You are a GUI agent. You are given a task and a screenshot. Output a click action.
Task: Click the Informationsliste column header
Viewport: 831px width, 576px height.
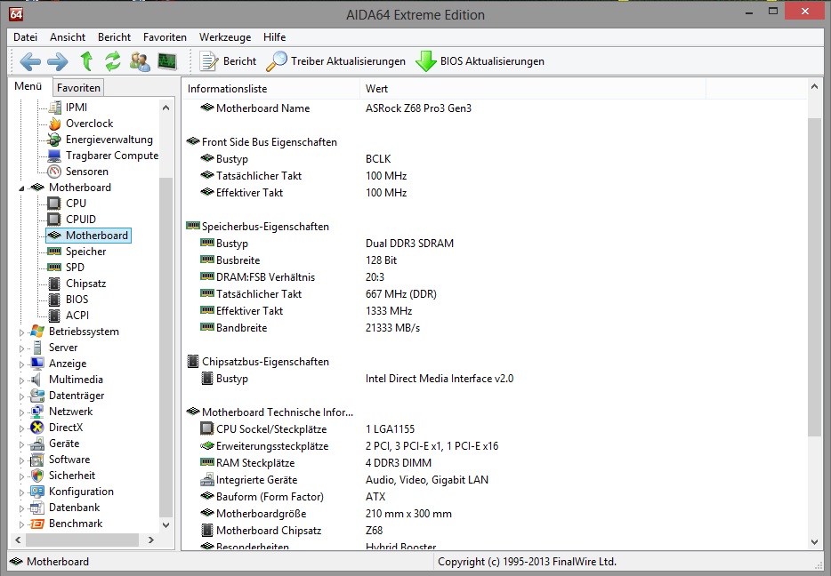click(x=270, y=88)
